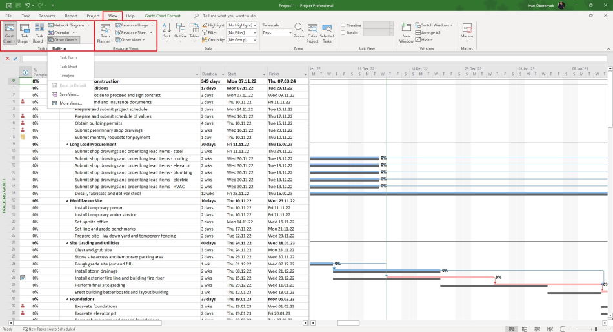Screen dimensions: 613x332
Task: Click the Tell me what you want to do box
Action: [229, 16]
